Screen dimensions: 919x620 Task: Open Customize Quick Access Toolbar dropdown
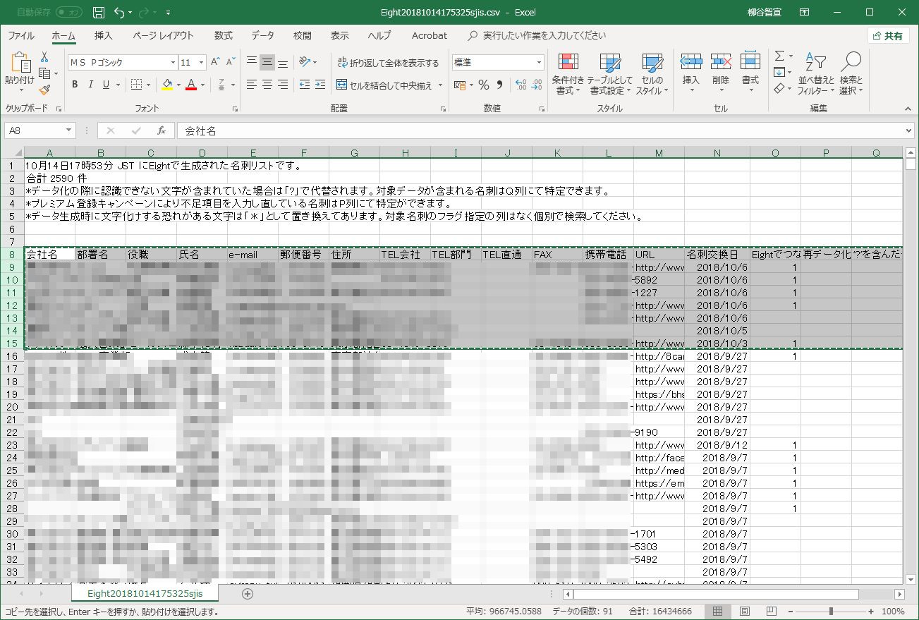coord(168,13)
